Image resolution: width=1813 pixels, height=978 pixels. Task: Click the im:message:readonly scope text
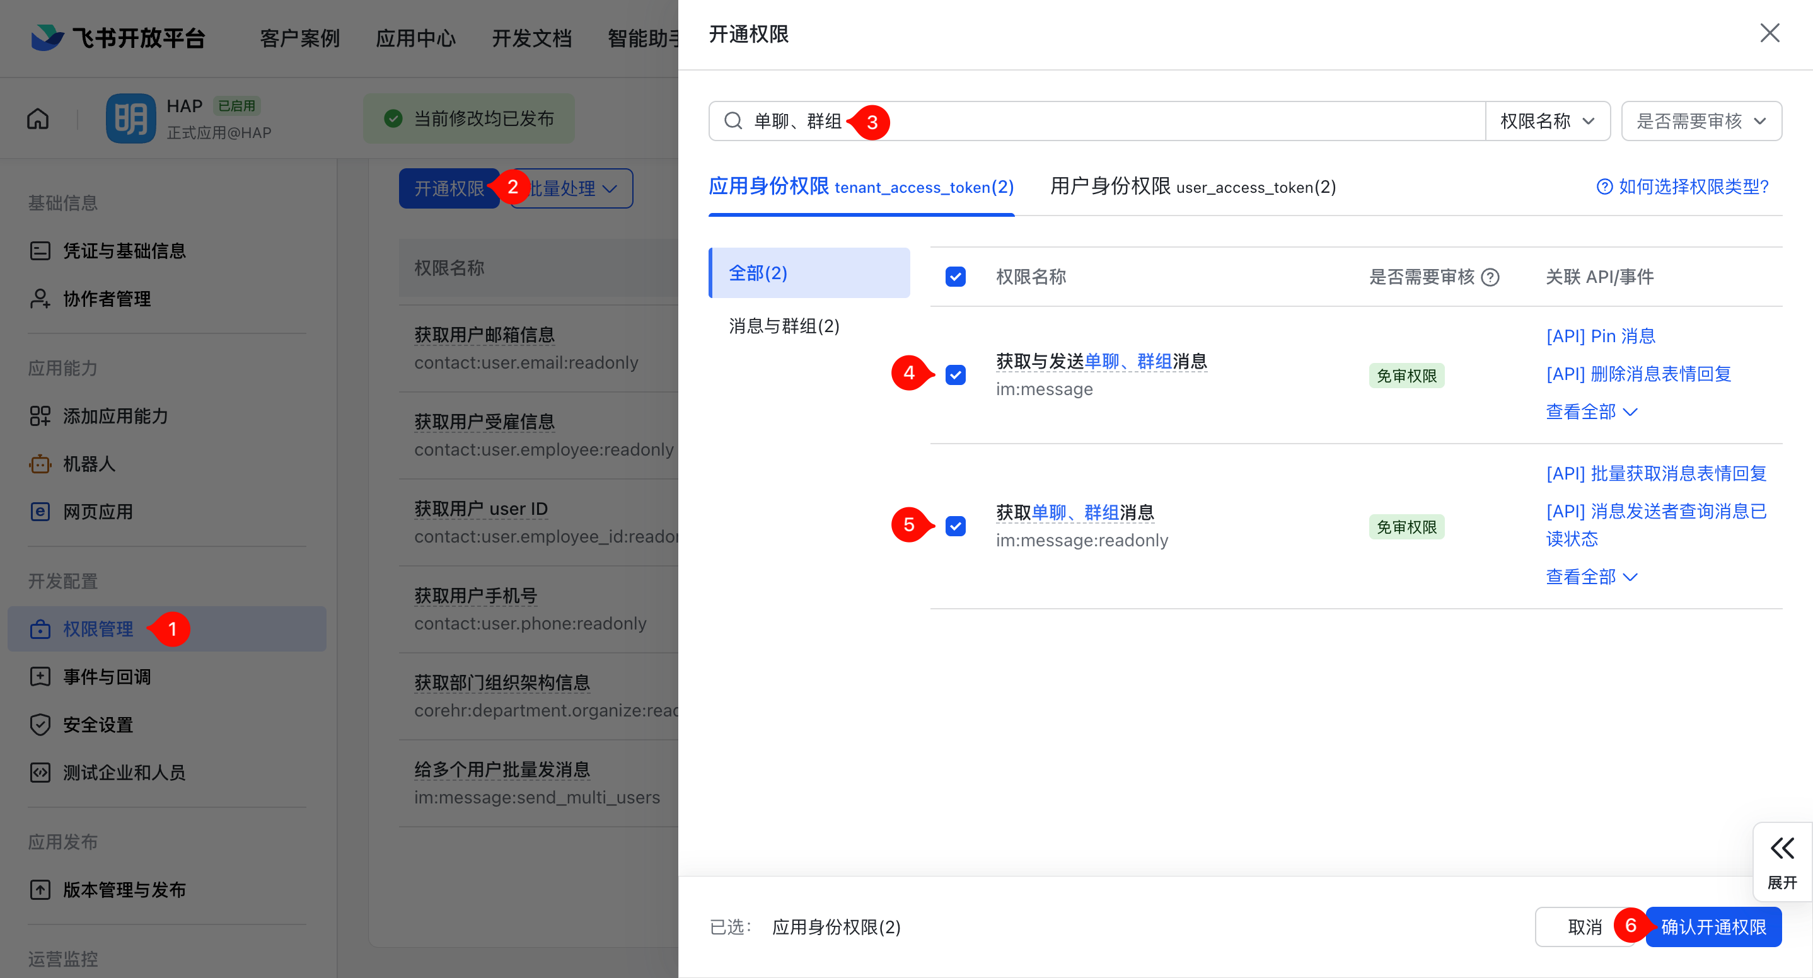point(1082,541)
